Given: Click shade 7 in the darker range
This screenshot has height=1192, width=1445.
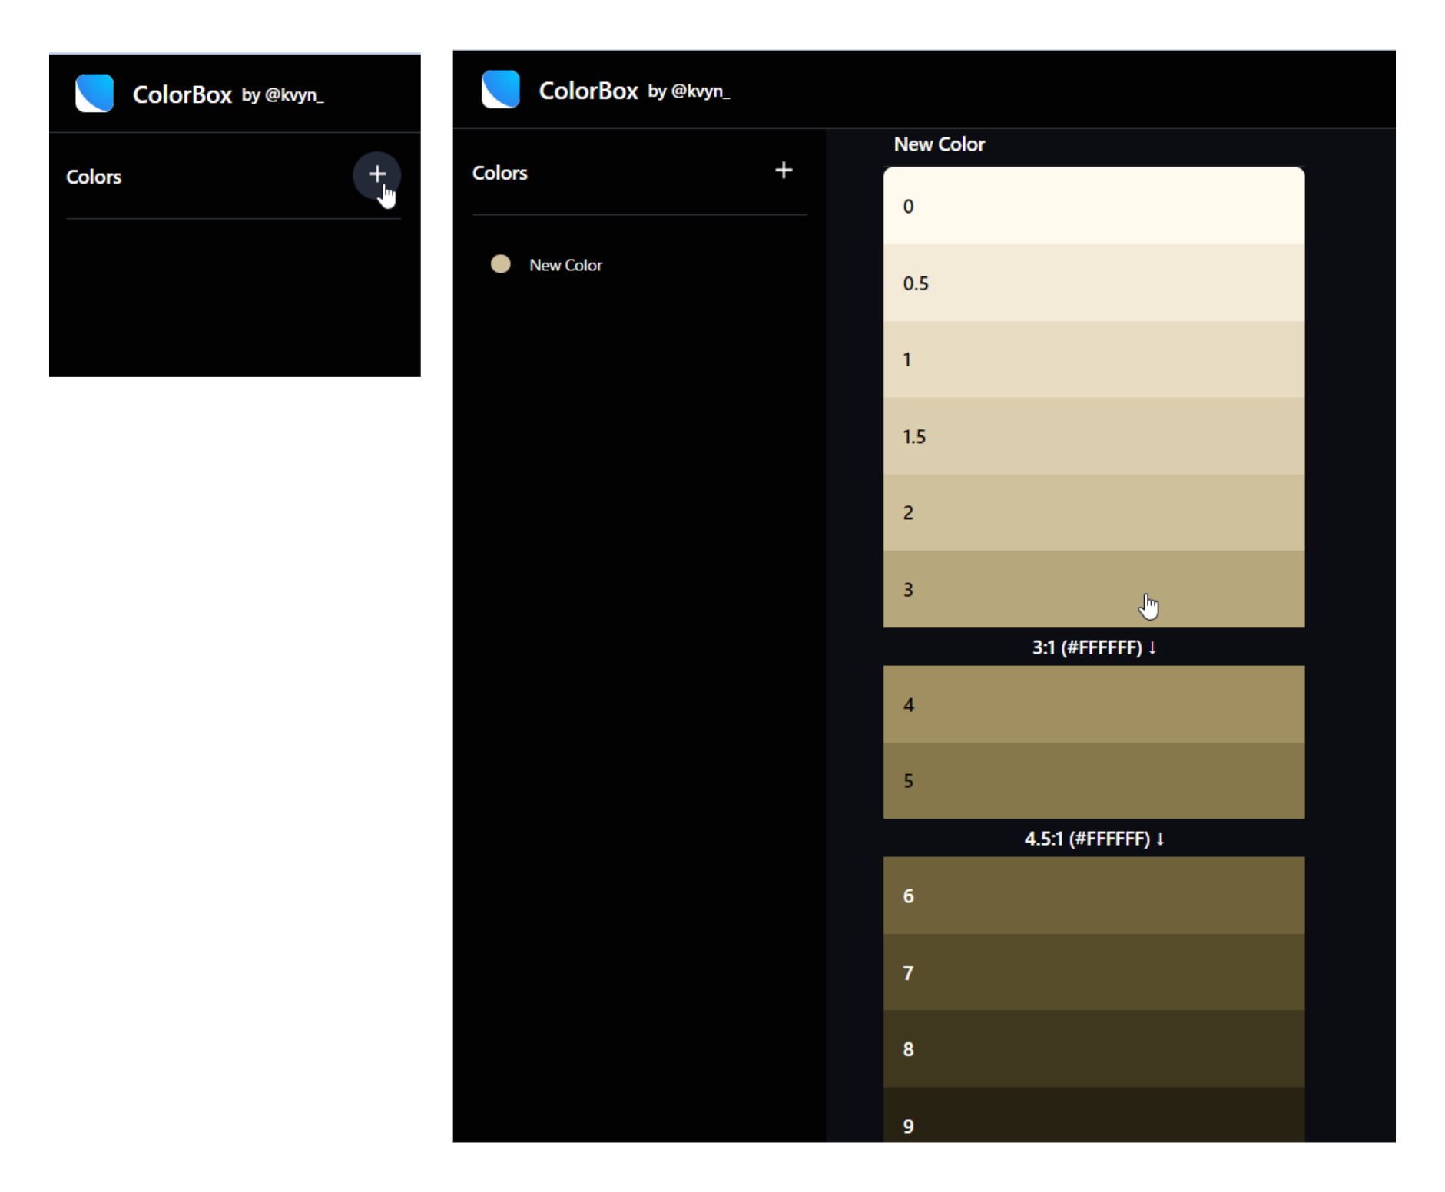Looking at the screenshot, I should (1092, 972).
